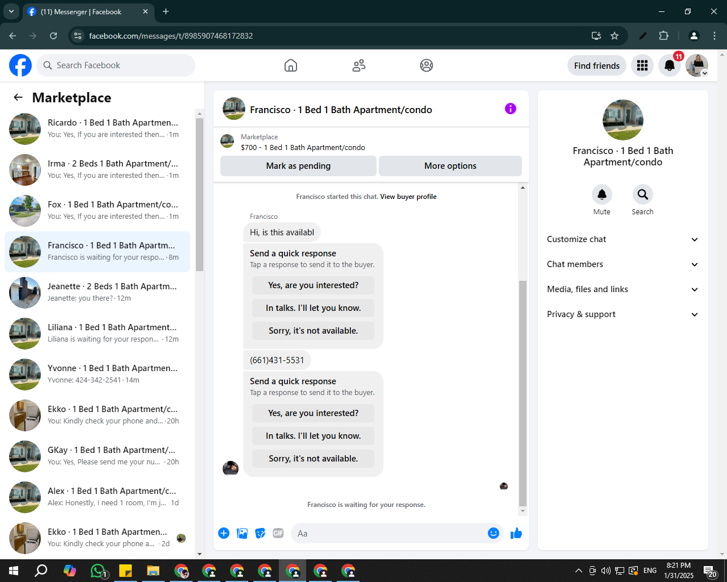Open the Irma 2 Beds 1 Bath conversation

tap(97, 170)
